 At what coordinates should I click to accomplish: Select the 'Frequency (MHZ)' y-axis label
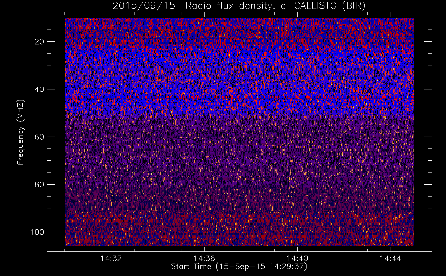pyautogui.click(x=21, y=132)
